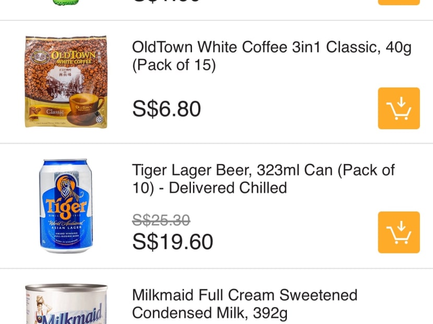Tap the 'Condensed Milk, 392g' text line
433x324 pixels.
(209, 313)
